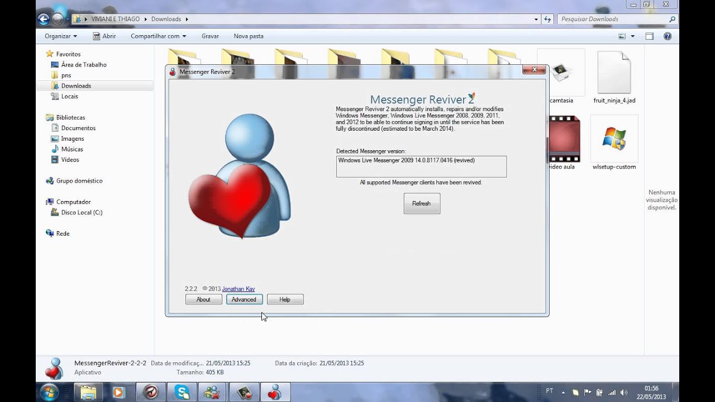
Task: Select Documentos library
Action: tap(78, 128)
